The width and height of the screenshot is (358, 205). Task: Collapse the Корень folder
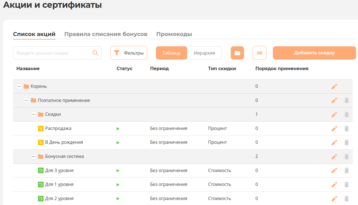pos(19,86)
